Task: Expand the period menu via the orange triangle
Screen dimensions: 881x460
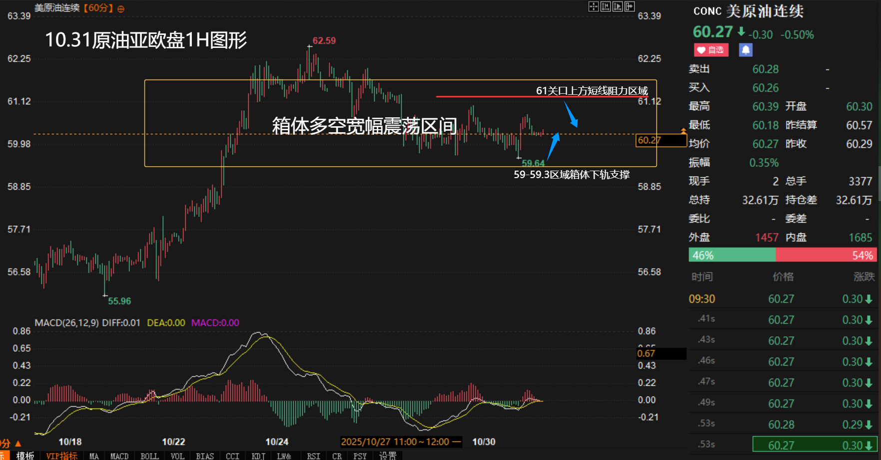Action: tap(18, 443)
